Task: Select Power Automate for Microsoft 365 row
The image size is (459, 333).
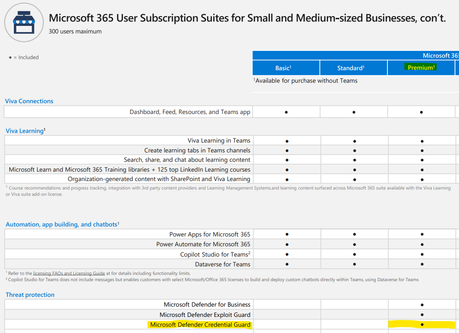Action: pos(203,244)
